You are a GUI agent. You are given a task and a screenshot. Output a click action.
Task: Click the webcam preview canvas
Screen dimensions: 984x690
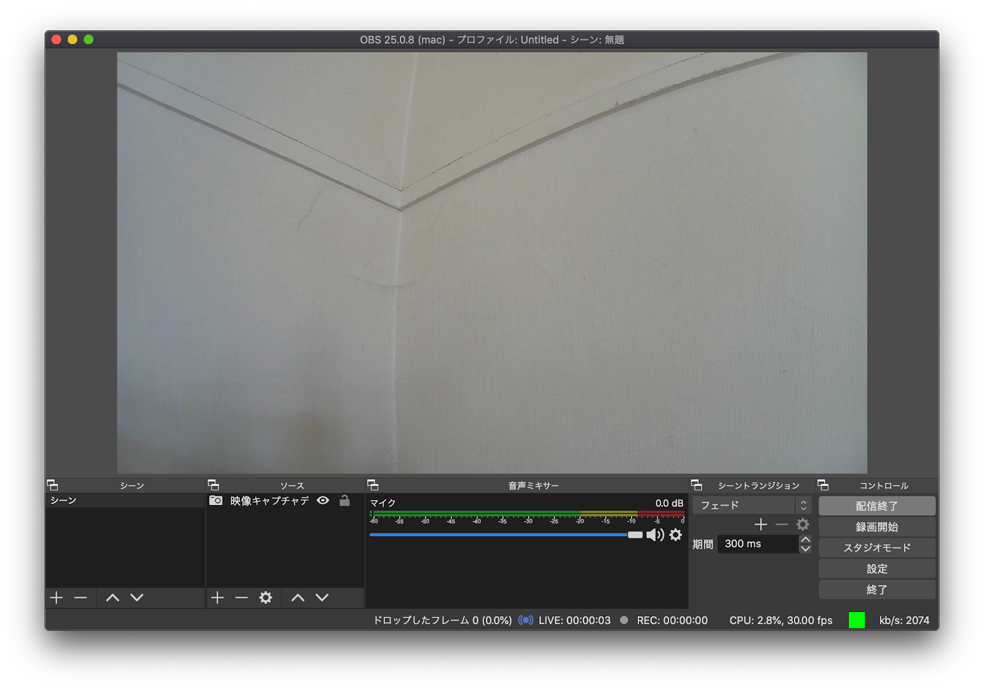492,263
